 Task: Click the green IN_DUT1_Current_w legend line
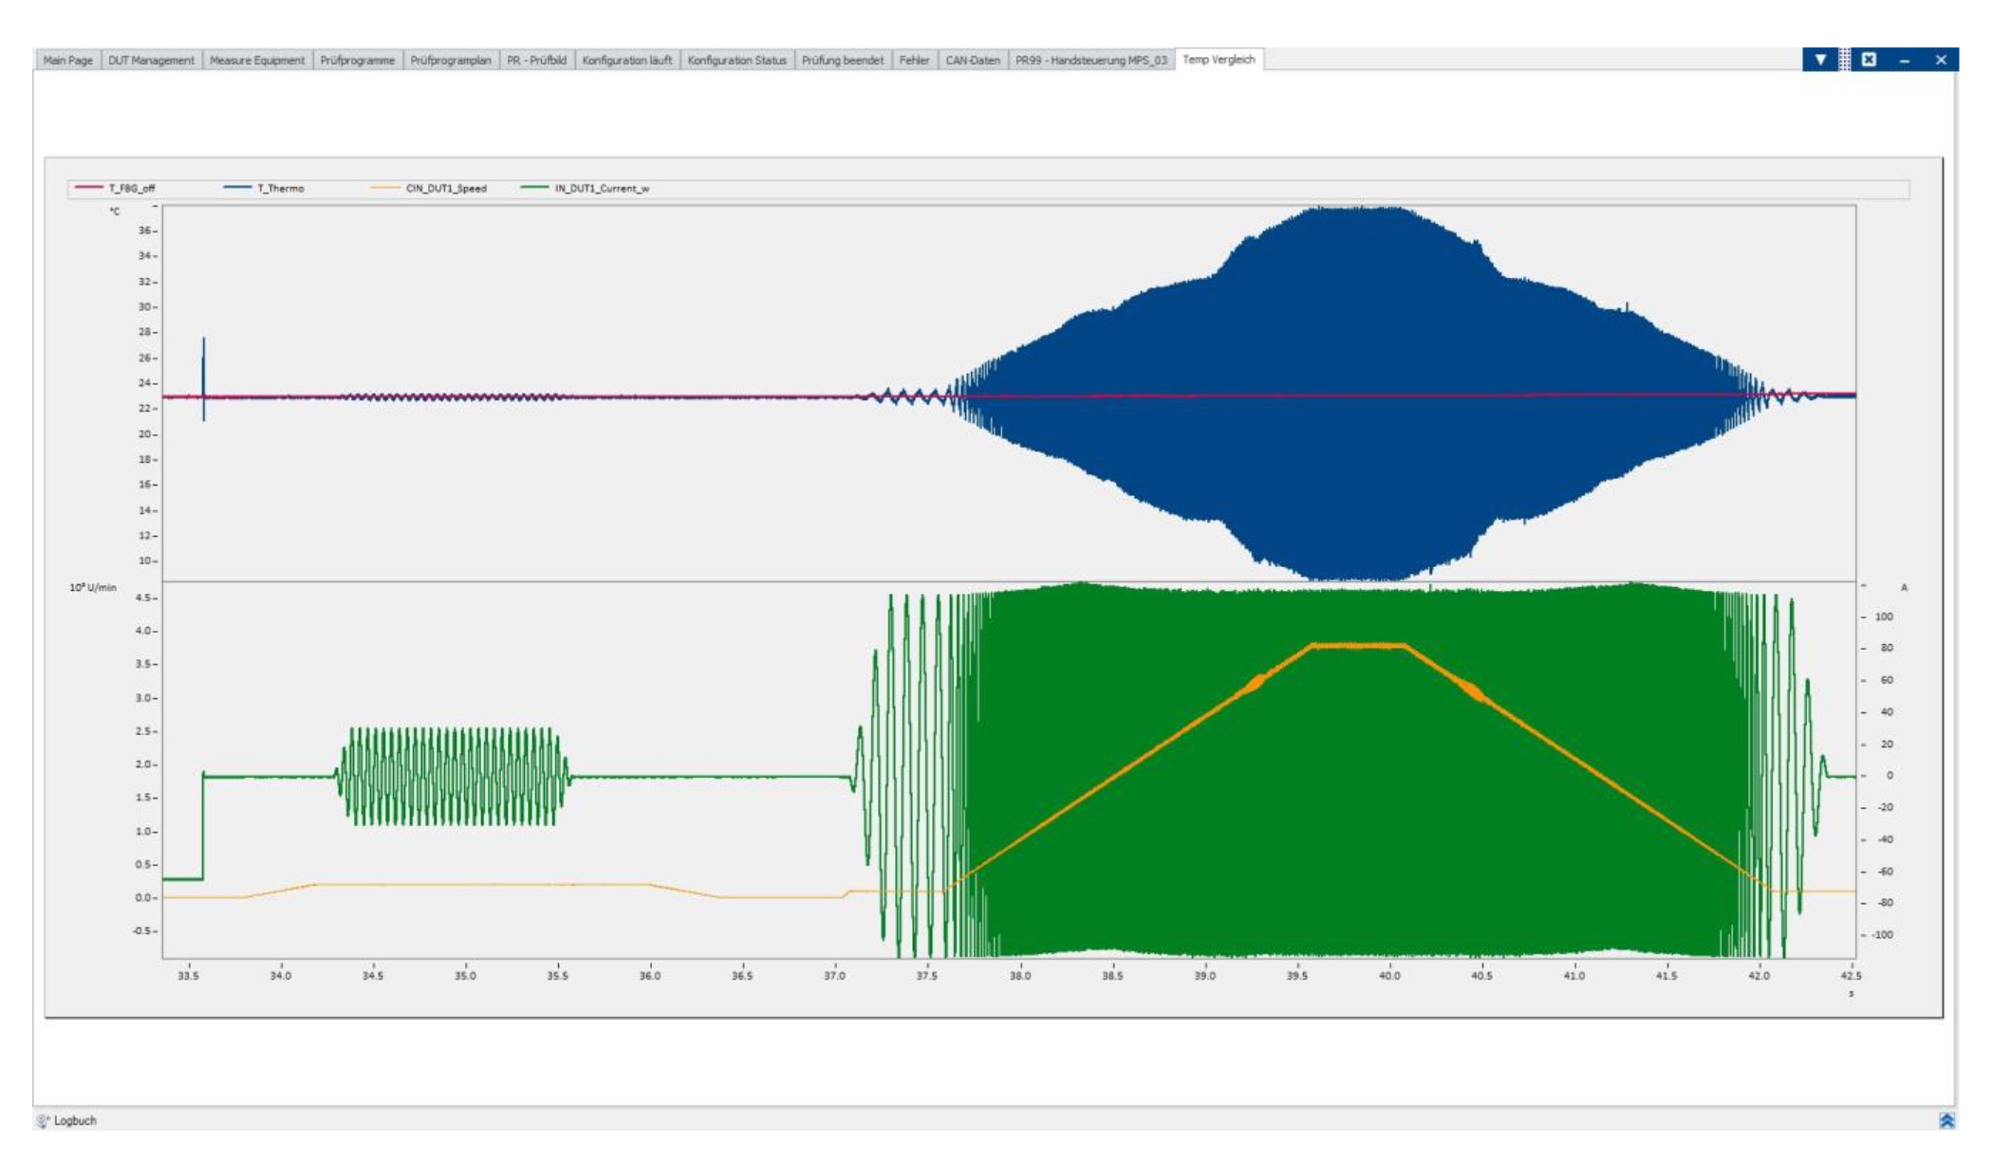[x=534, y=188]
